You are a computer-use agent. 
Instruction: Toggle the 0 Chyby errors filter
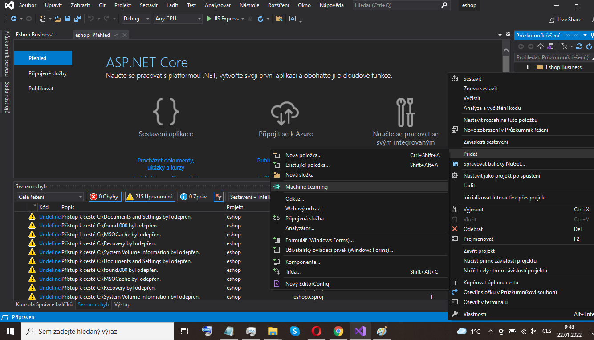pyautogui.click(x=105, y=197)
